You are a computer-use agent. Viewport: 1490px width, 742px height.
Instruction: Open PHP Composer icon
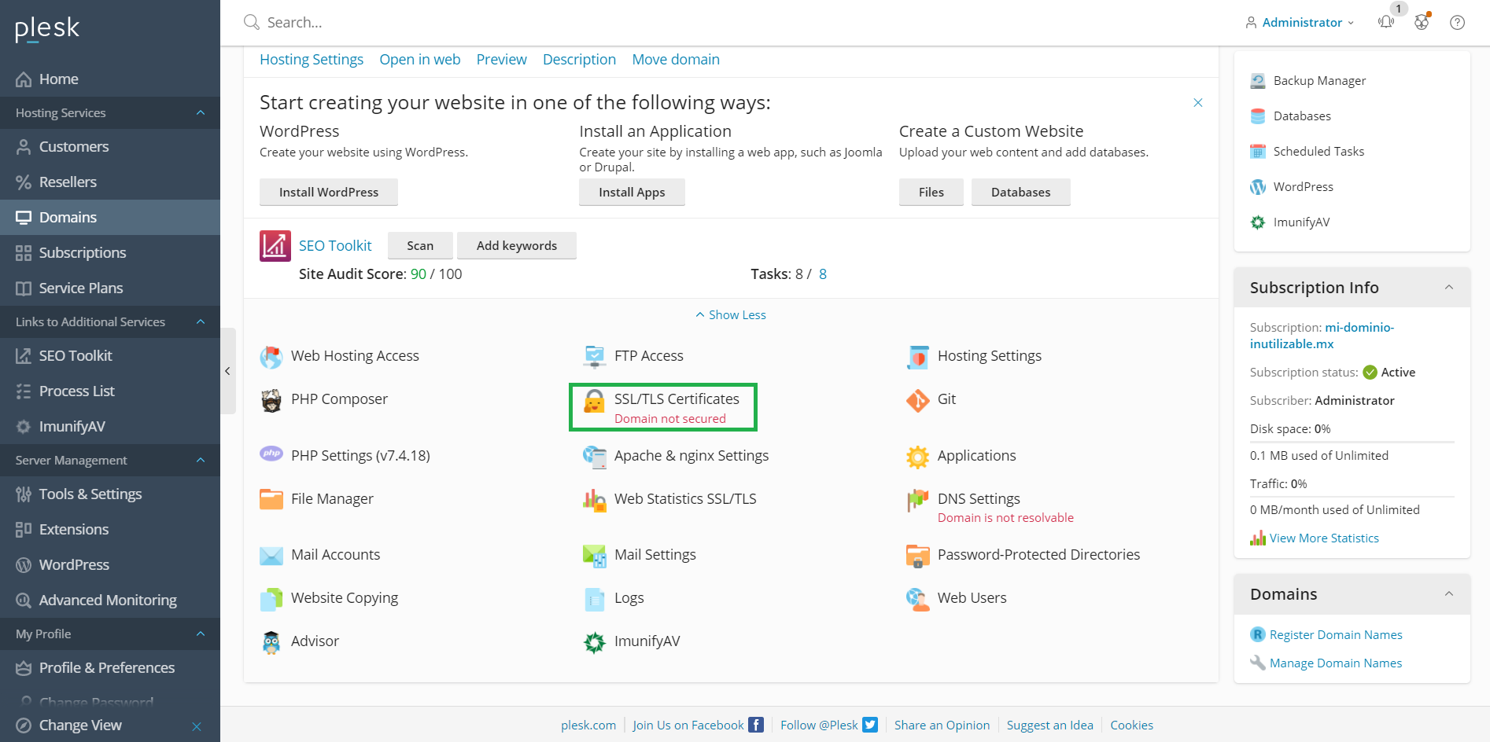(271, 400)
